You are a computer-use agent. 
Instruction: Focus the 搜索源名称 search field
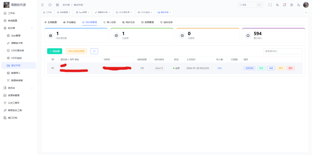[x=283, y=51]
